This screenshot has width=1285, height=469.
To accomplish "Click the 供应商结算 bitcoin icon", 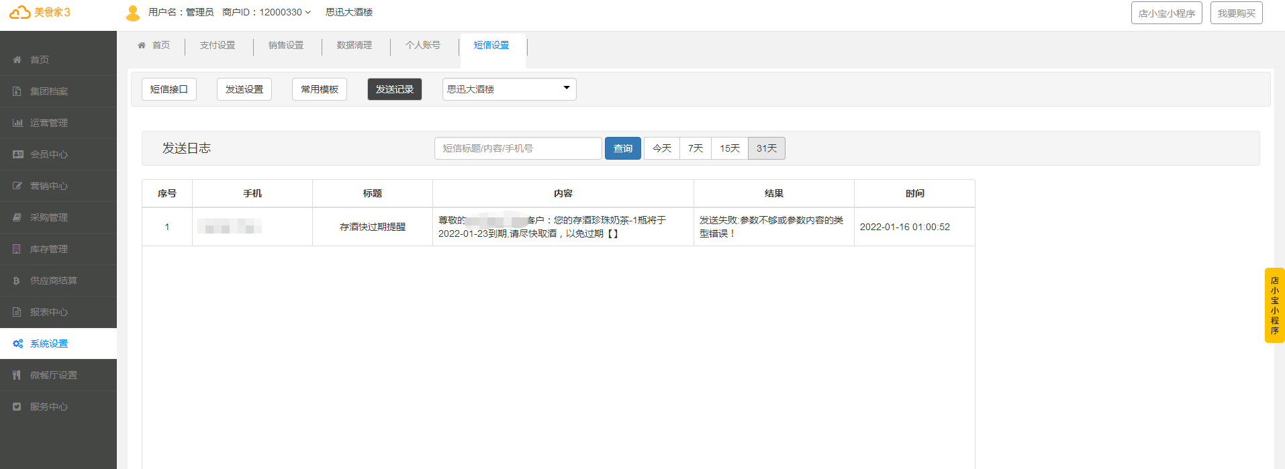I will click(x=17, y=280).
